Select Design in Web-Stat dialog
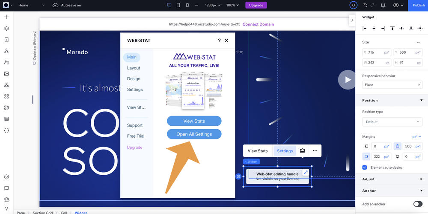Screen dimensions: 428x214 (x=134, y=79)
